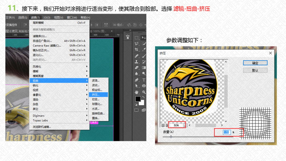
Task: Click the white background color swatch
Action: (x=142, y=103)
